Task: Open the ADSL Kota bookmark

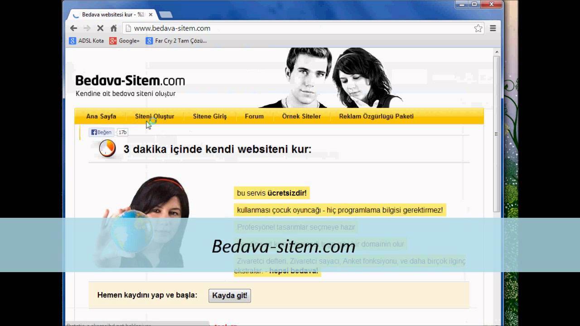Action: click(x=86, y=41)
